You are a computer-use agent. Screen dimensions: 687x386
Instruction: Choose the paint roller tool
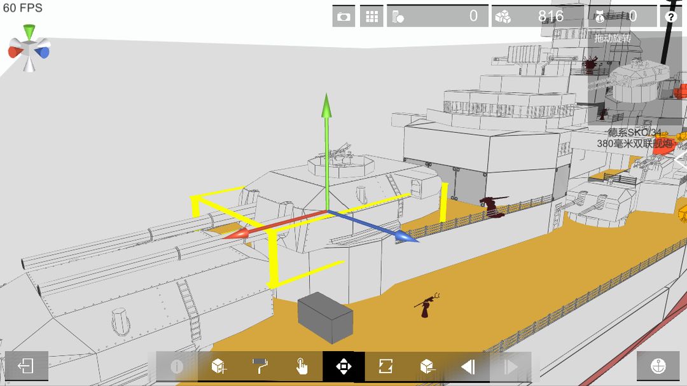click(260, 366)
